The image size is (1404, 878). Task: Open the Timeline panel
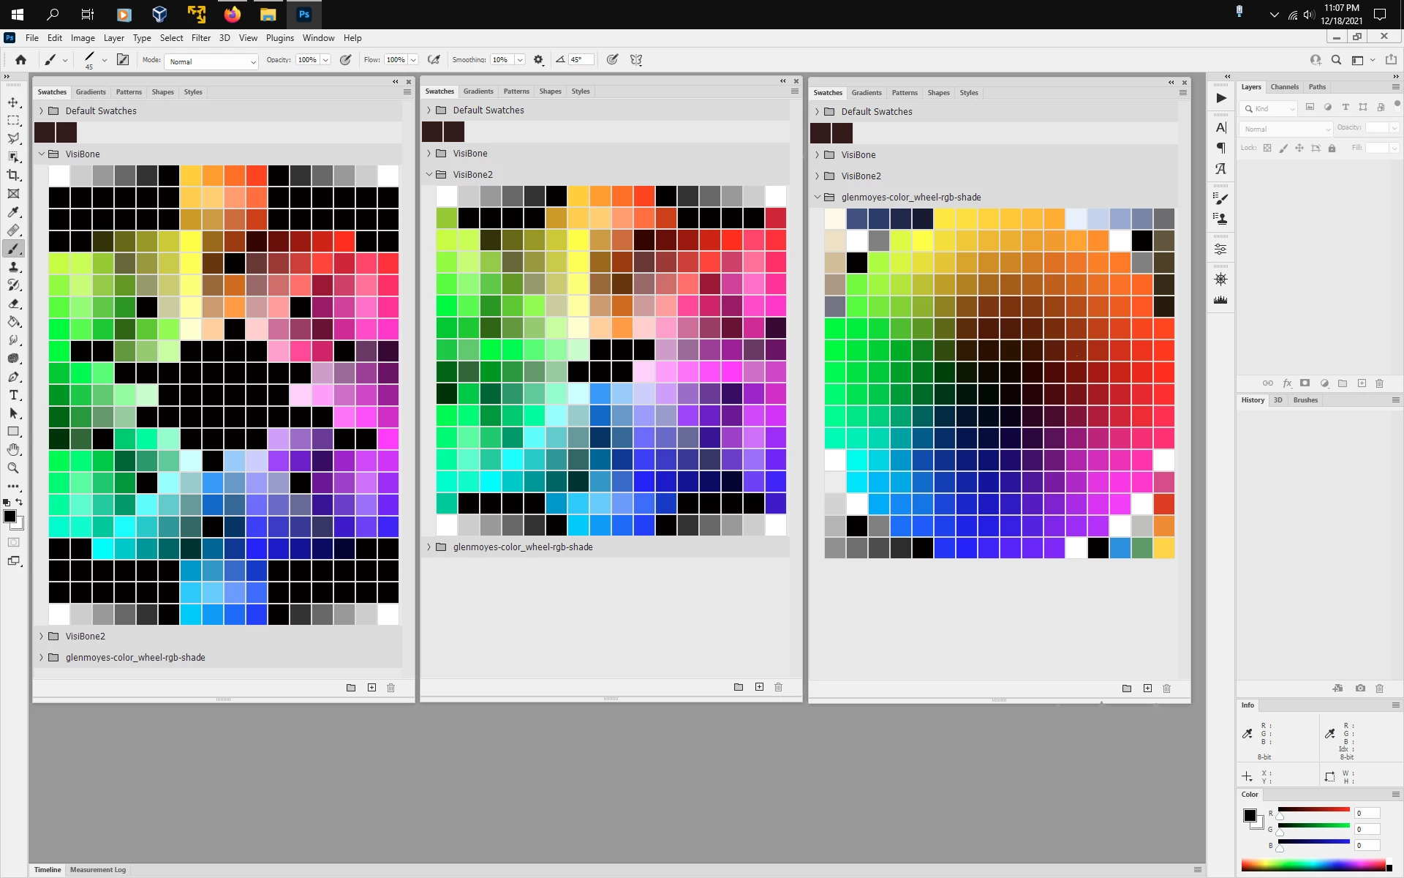click(48, 870)
